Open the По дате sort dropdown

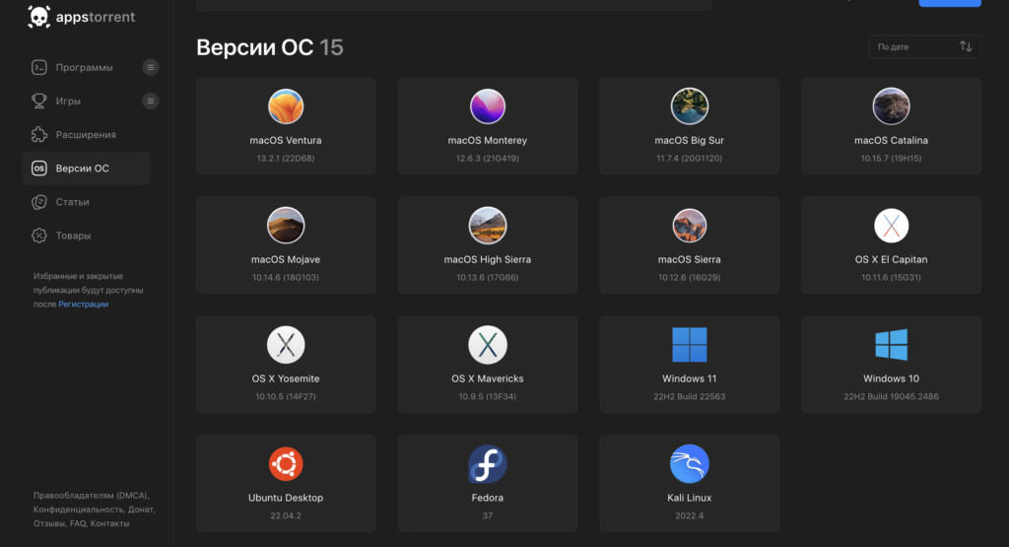coord(924,47)
